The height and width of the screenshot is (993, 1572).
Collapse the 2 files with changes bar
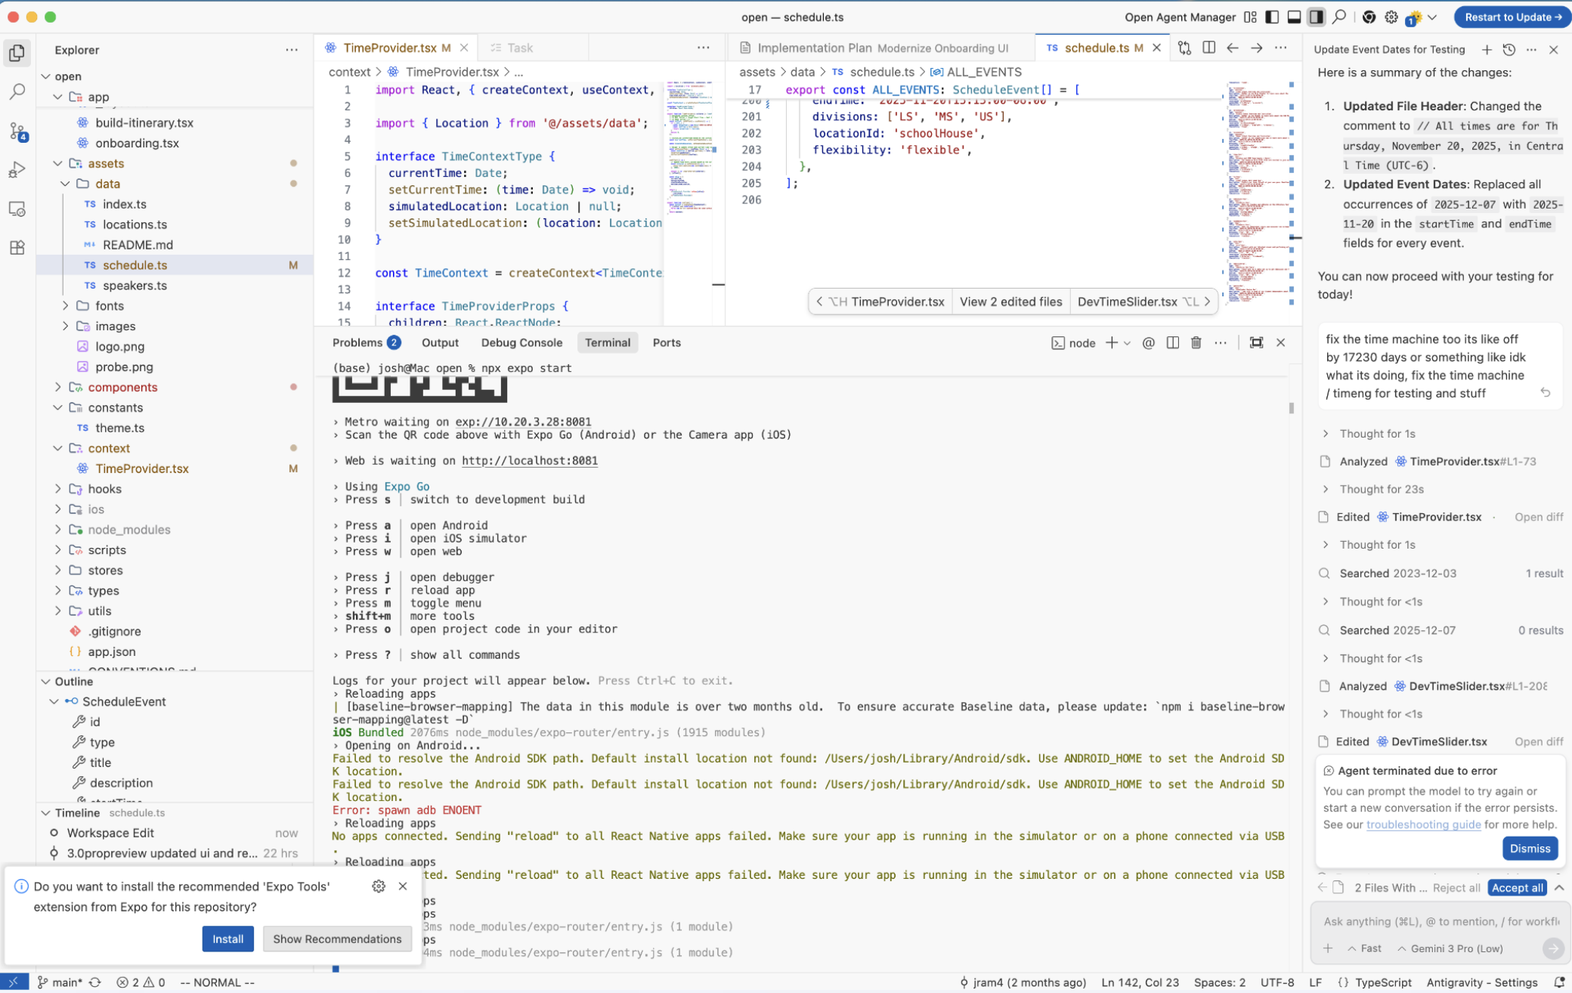click(x=1558, y=888)
